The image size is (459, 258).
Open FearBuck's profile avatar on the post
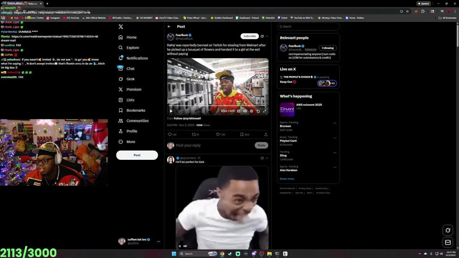(171, 37)
